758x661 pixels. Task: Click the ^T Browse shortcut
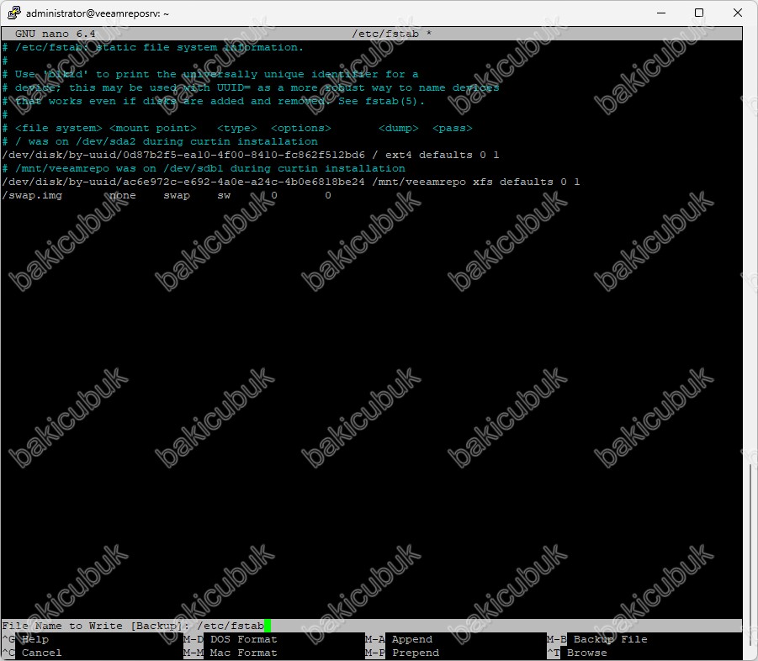tap(577, 653)
